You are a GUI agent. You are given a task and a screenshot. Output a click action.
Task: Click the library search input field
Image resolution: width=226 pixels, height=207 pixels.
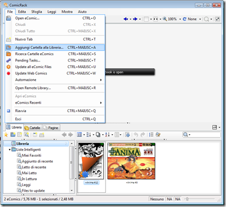click(206, 135)
